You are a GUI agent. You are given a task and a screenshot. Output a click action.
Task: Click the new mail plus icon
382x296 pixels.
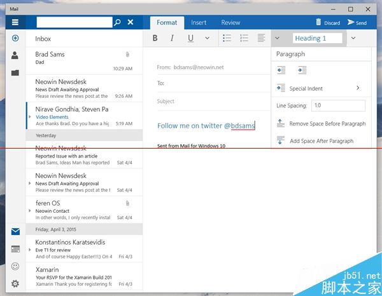(15, 39)
